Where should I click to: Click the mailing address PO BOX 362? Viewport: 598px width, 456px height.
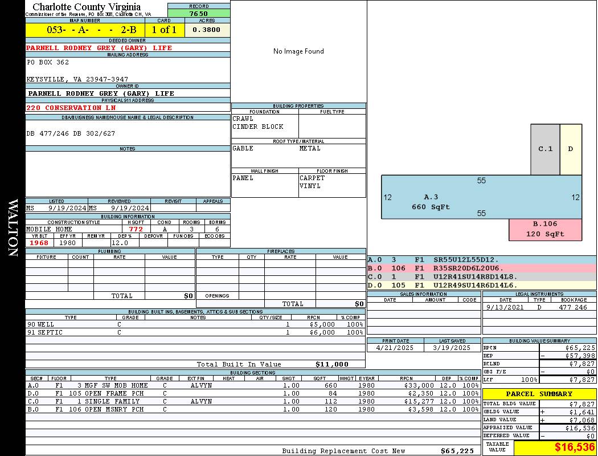pyautogui.click(x=48, y=62)
